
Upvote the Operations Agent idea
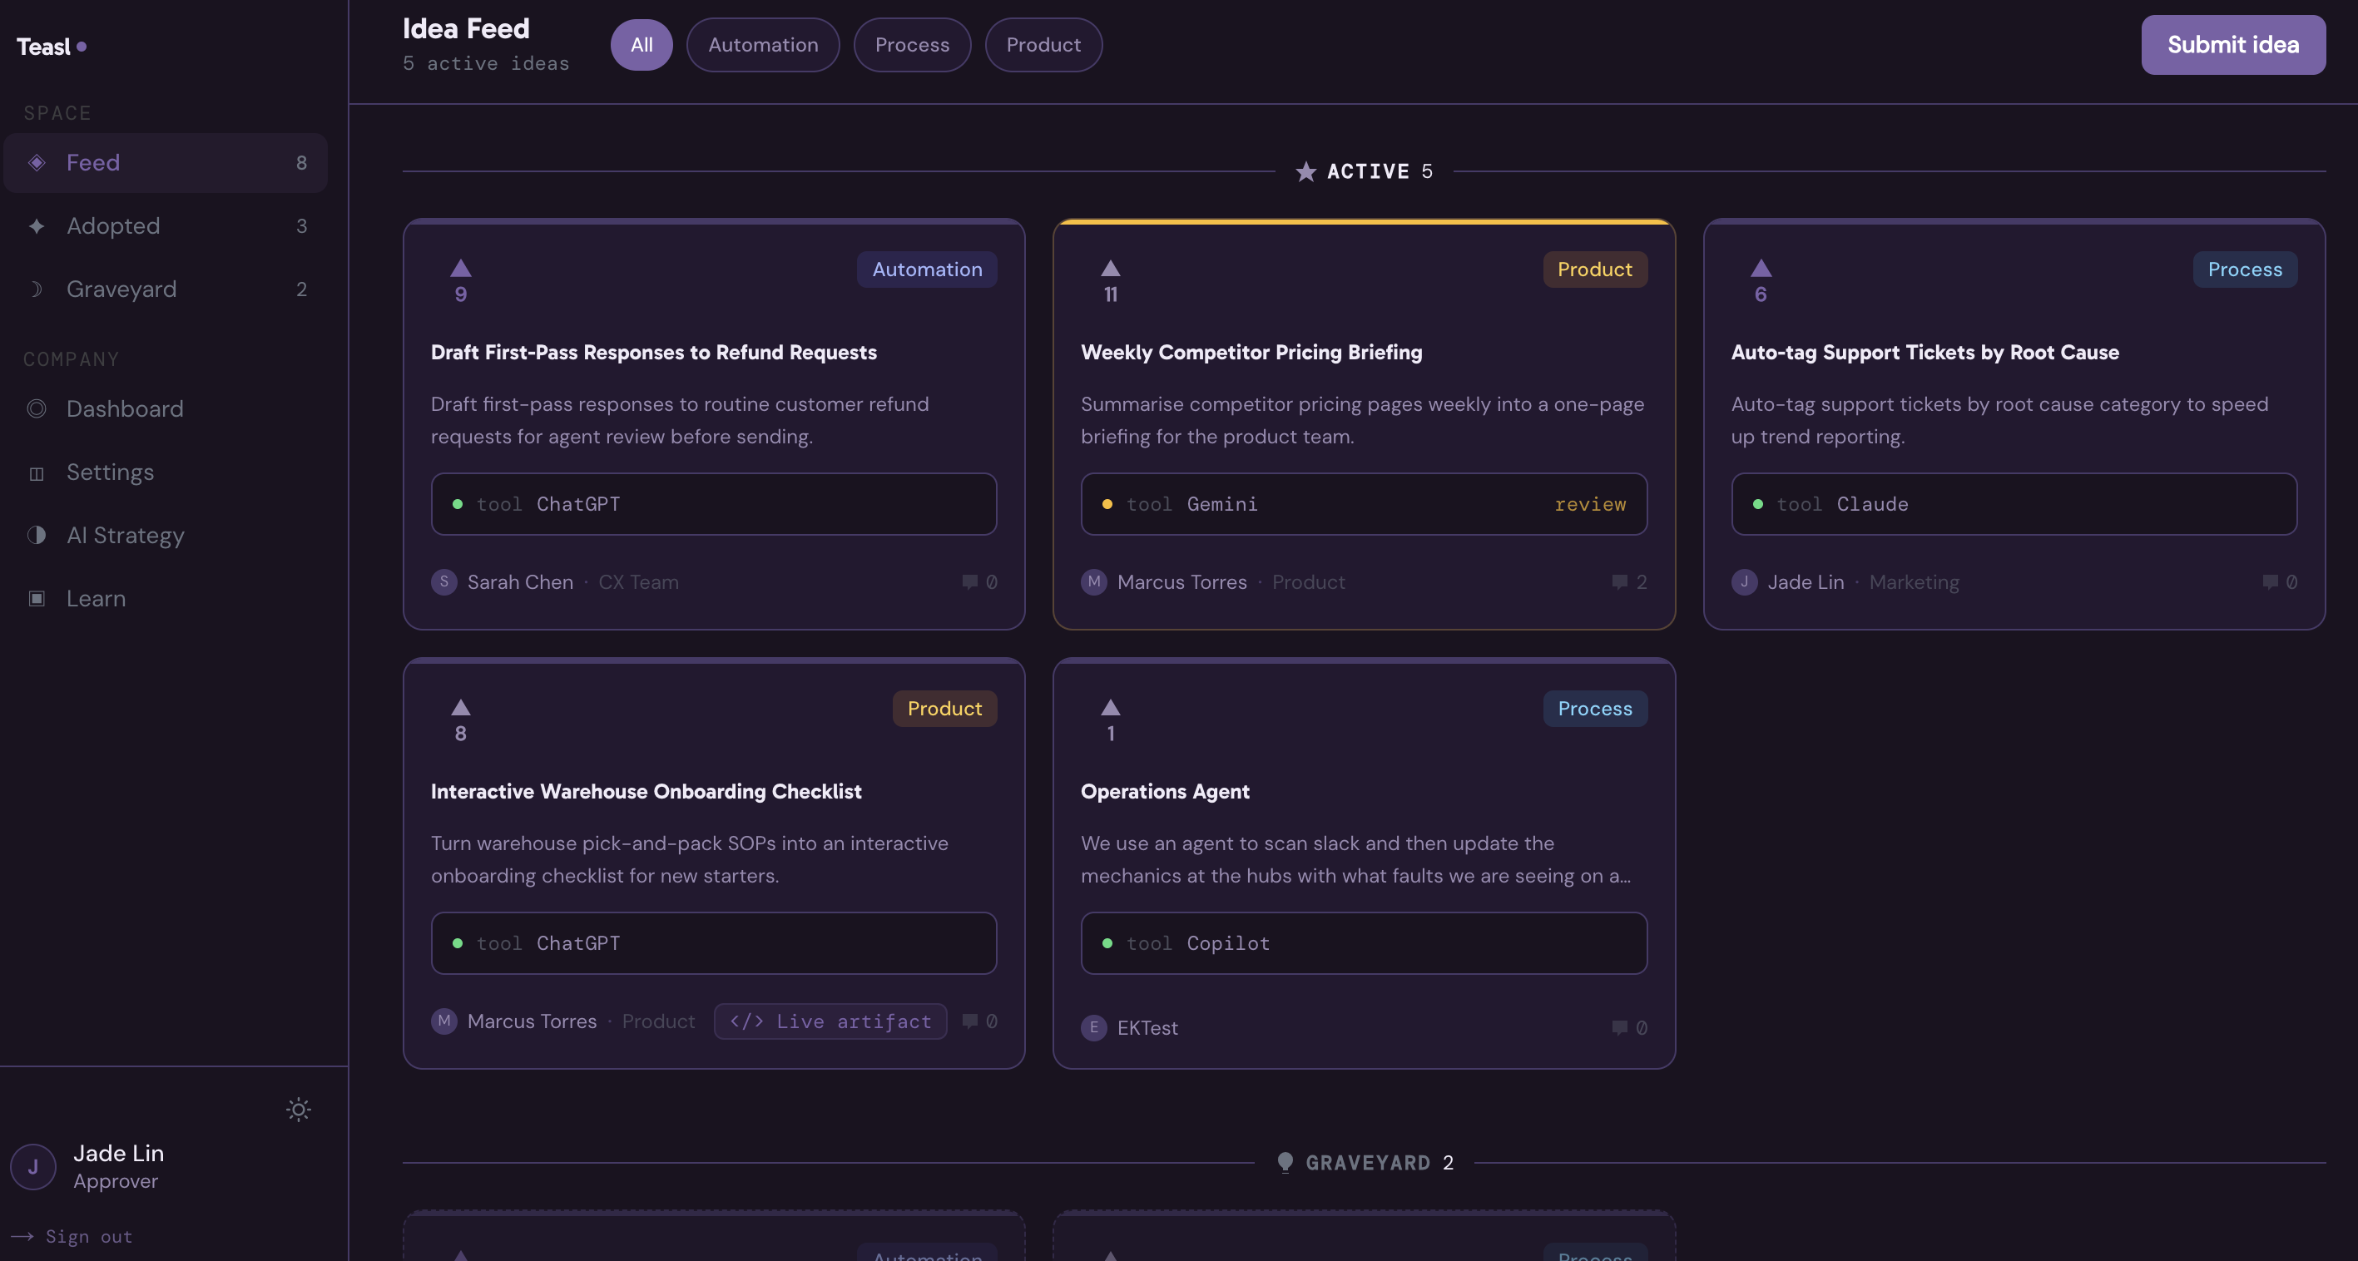1110,720
